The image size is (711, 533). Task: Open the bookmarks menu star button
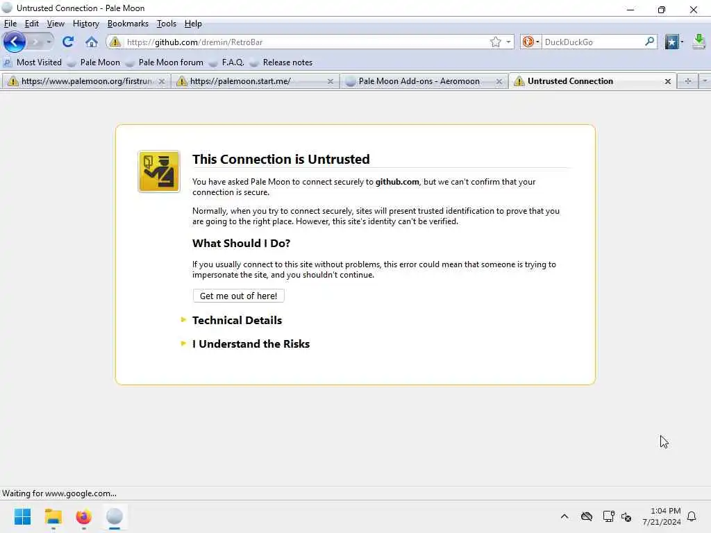(x=674, y=42)
